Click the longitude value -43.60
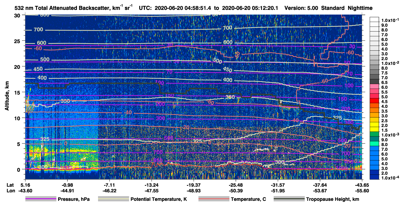The width and height of the screenshot is (402, 206). [25, 191]
